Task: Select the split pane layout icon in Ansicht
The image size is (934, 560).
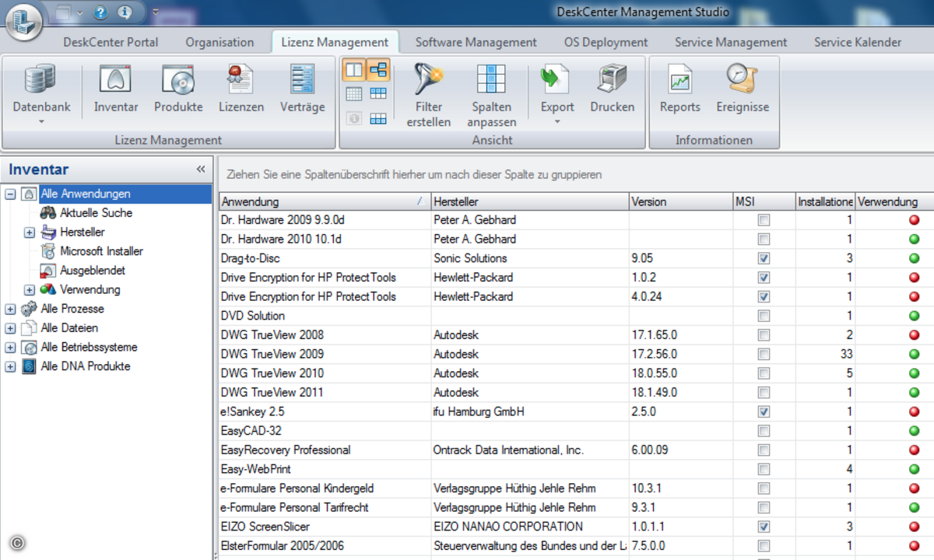Action: click(x=354, y=71)
